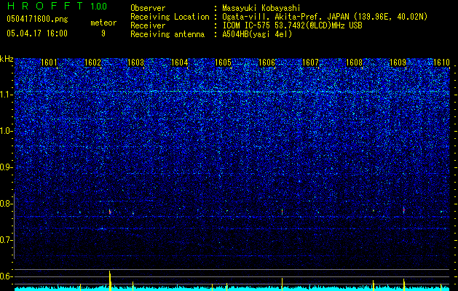Viewport: 458px width, 291px height.
Task: Click the 1606 time marker
Action: (x=267, y=63)
